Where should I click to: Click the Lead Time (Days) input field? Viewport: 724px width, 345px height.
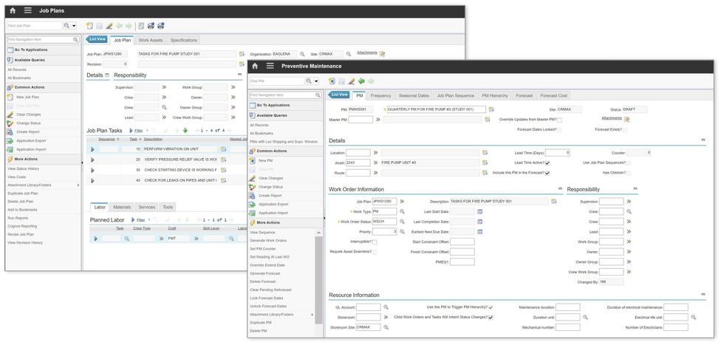[557, 153]
